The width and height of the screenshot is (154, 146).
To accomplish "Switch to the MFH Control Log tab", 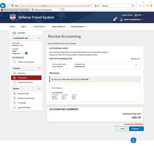I will pyautogui.click(x=16, y=10).
